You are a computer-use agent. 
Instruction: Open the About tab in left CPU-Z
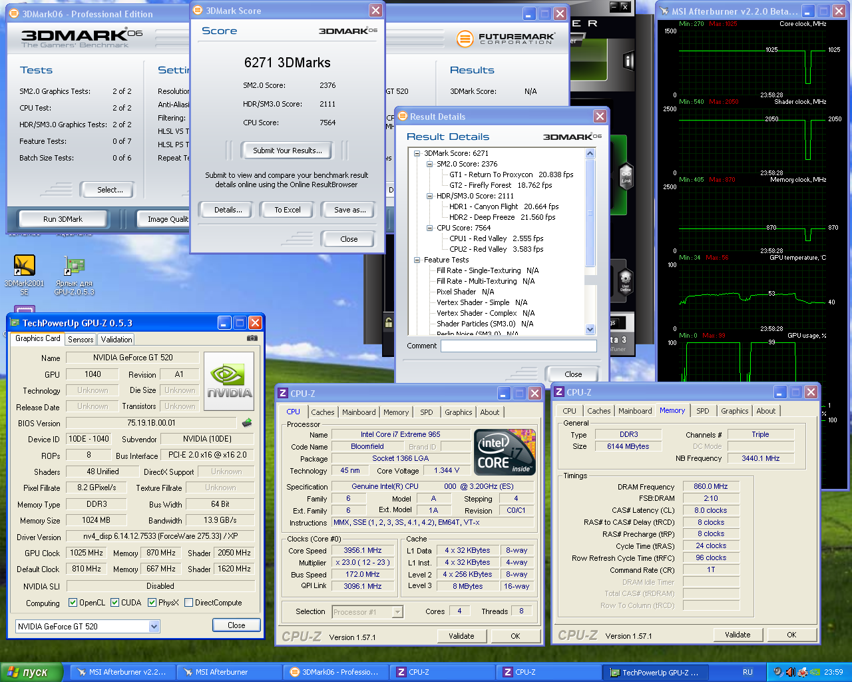[490, 412]
